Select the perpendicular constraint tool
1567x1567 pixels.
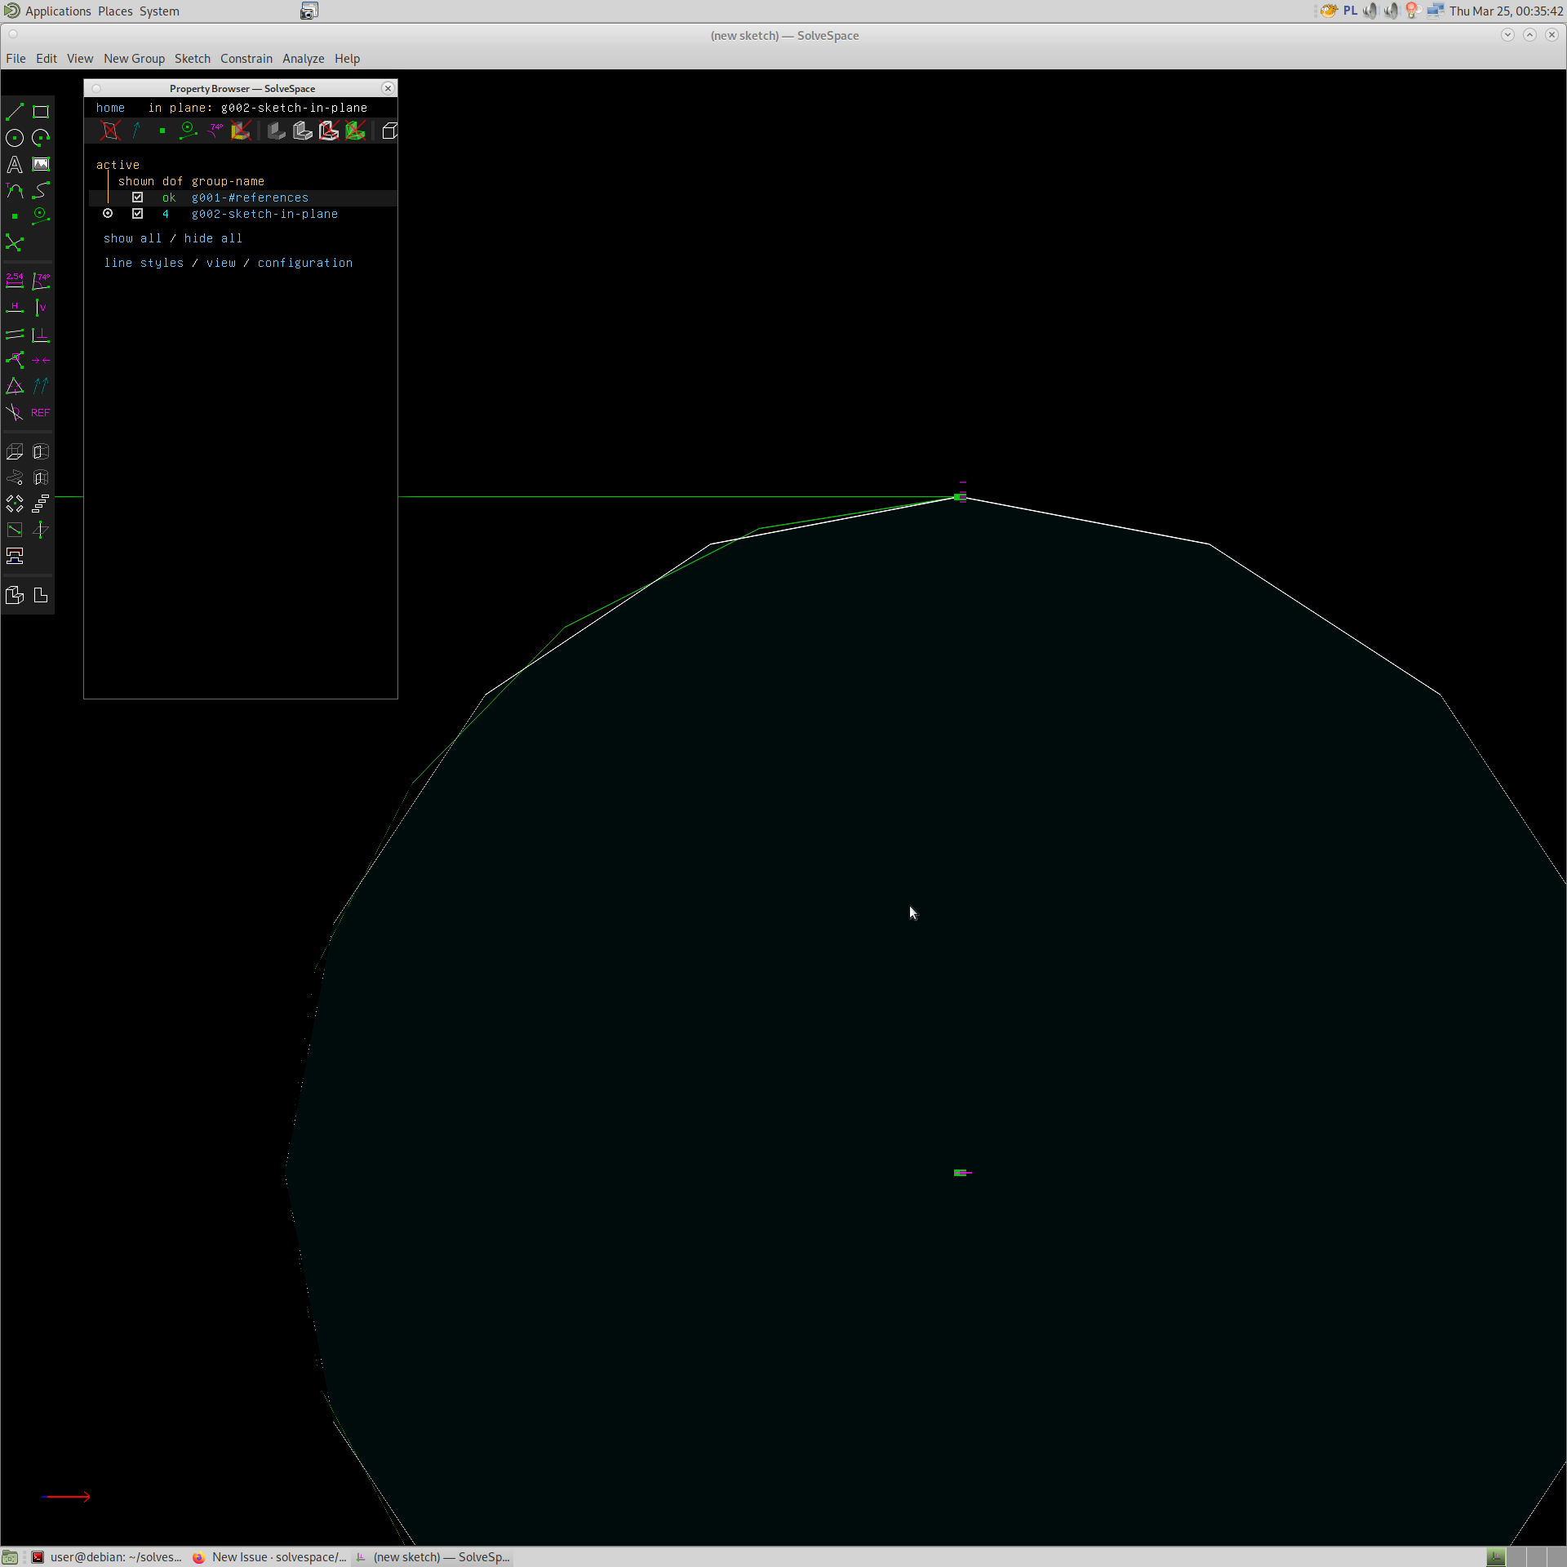(41, 335)
